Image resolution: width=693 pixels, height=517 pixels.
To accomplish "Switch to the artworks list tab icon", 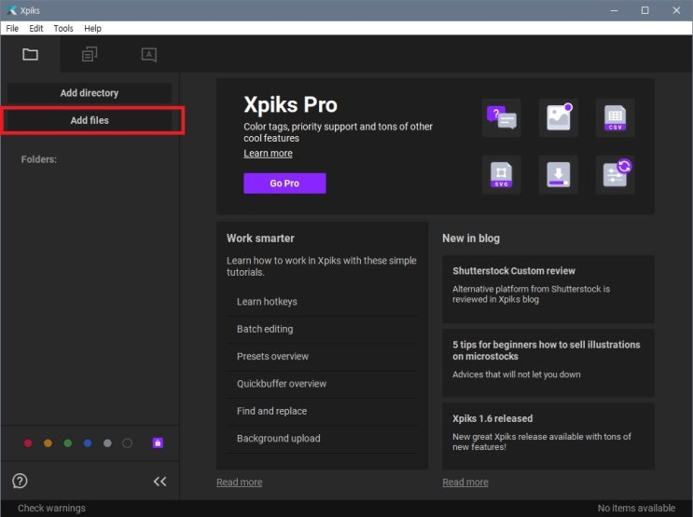I will tap(90, 54).
